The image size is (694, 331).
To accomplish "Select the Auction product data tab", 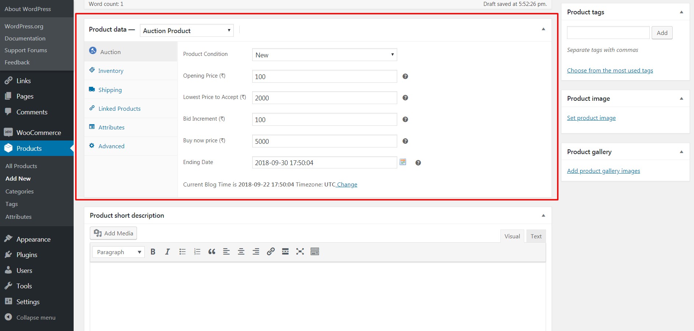I will 131,51.
